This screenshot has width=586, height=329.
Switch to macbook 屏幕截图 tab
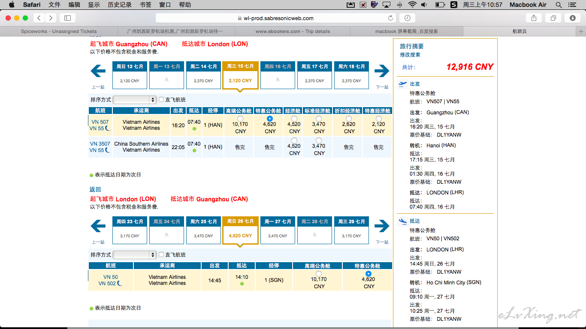[407, 31]
